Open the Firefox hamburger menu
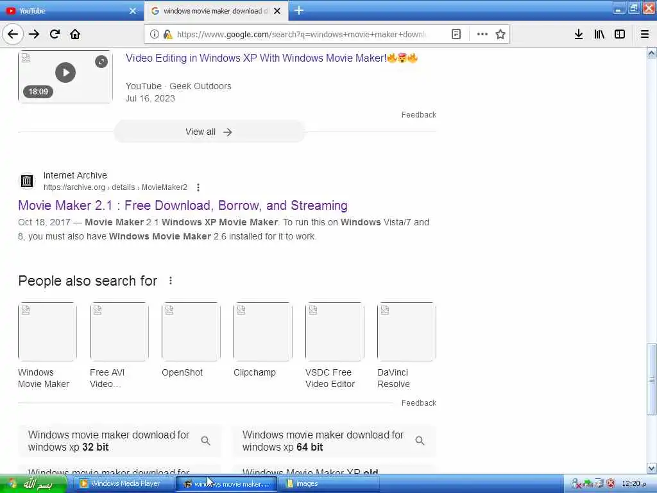The image size is (657, 493). click(x=645, y=34)
